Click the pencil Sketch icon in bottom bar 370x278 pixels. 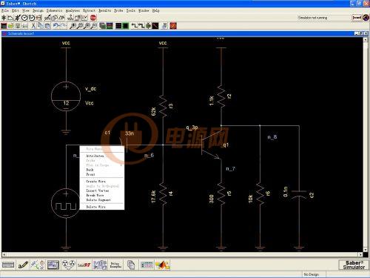click(x=23, y=265)
